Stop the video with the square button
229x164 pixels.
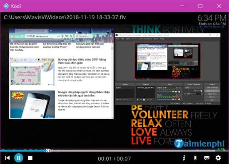pyautogui.click(x=30, y=158)
